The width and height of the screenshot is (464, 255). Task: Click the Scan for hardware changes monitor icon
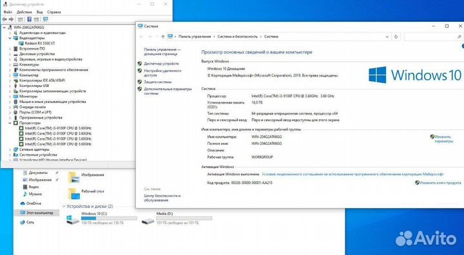[x=45, y=19]
